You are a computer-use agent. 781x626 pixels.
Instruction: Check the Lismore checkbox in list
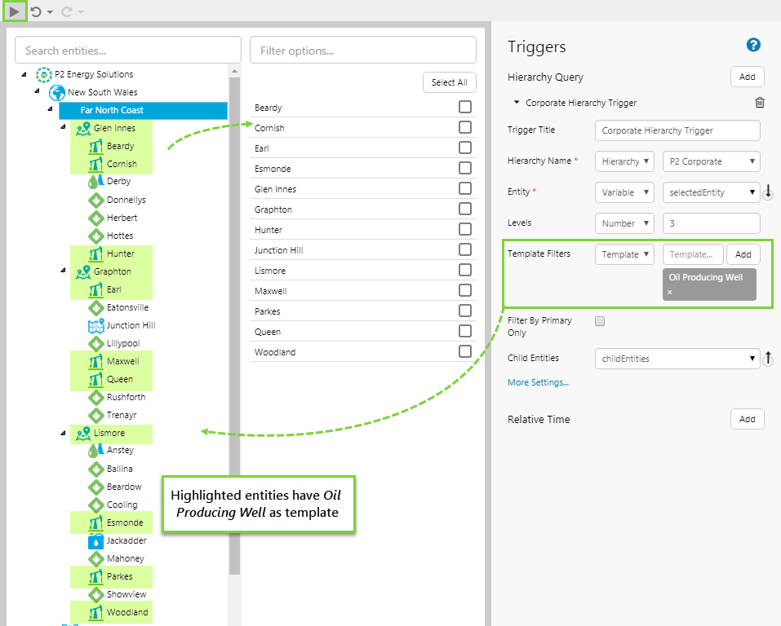click(x=464, y=270)
